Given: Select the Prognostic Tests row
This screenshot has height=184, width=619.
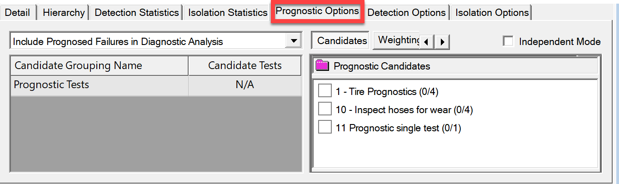Looking at the screenshot, I should coord(156,85).
